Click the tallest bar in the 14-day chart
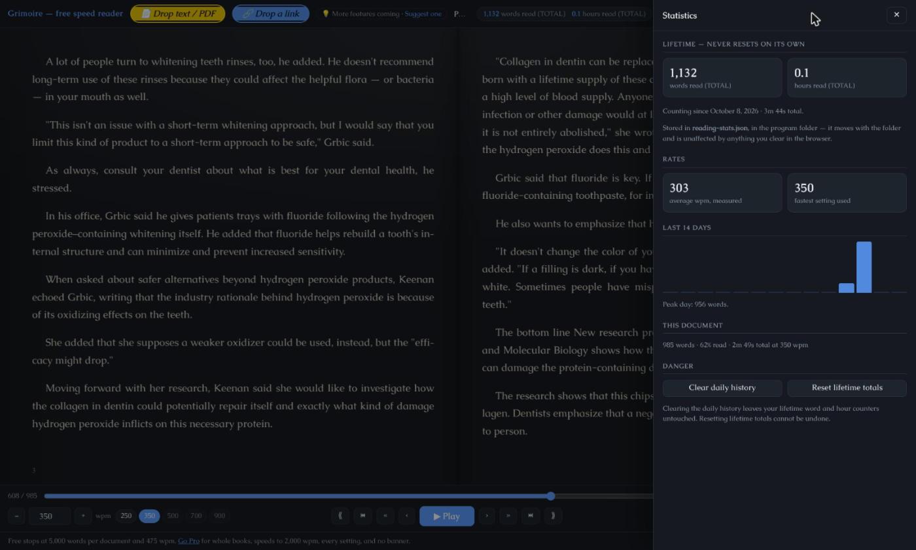Screen dimensions: 916x550 (864, 267)
